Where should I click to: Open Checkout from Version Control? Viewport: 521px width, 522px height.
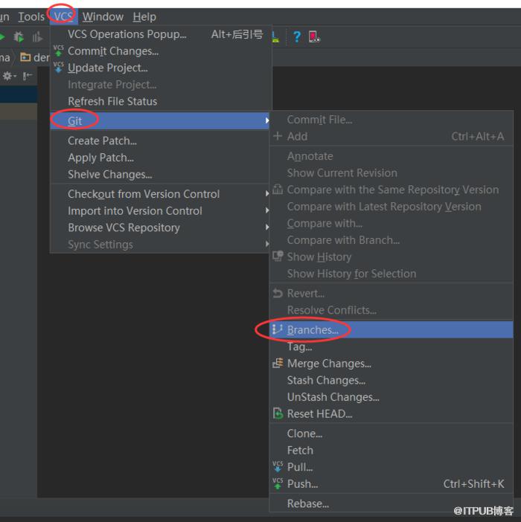tap(159, 194)
